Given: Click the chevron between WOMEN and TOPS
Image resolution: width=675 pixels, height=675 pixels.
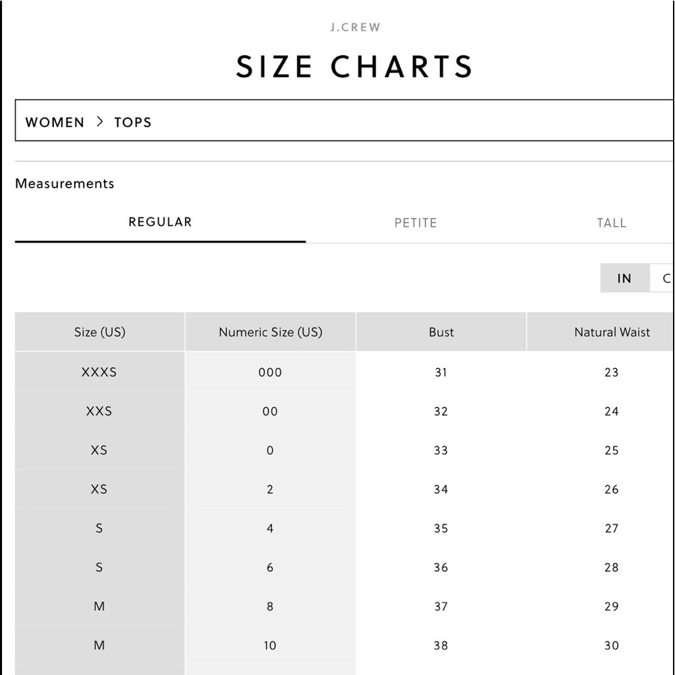Looking at the screenshot, I should (100, 122).
